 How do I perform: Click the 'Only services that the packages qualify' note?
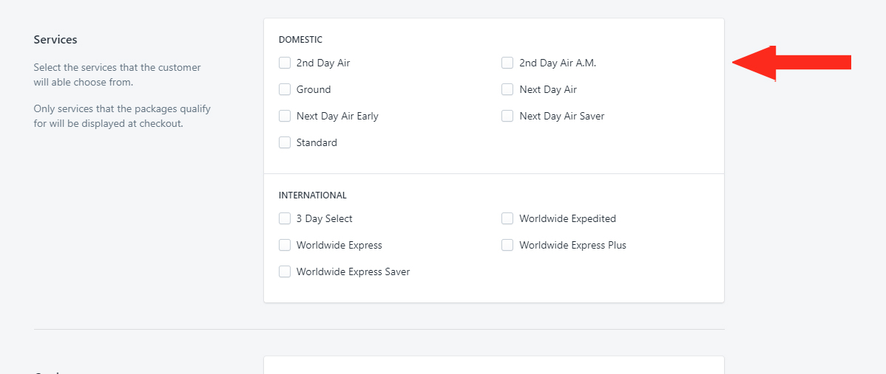[122, 116]
